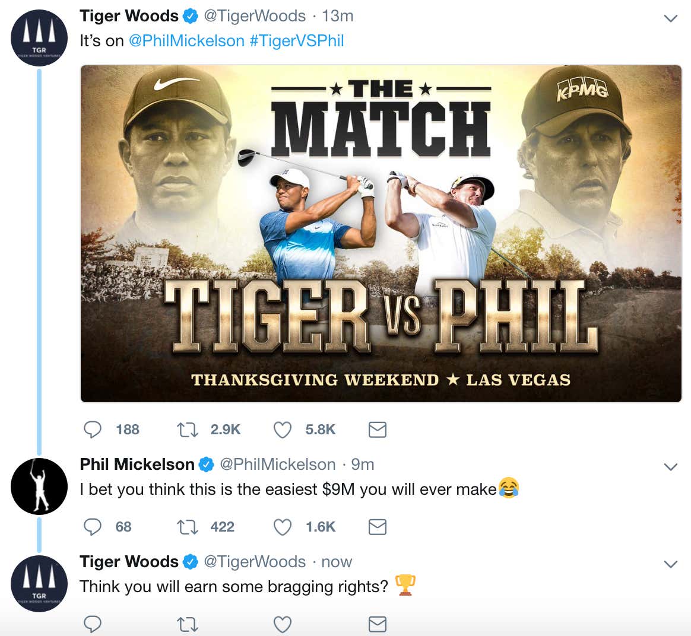Open the TGR avatar on the first tweet
Viewport: 691px width, 636px height.
pos(39,38)
